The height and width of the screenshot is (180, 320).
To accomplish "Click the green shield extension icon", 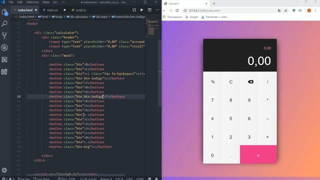I will 293,10.
